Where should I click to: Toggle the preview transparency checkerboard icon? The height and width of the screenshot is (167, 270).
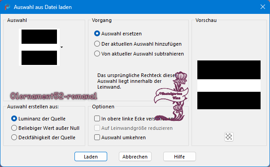229,137
